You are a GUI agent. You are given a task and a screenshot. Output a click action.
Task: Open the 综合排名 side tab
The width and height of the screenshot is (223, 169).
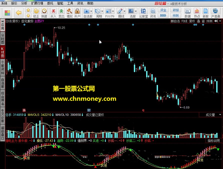tap(3, 99)
